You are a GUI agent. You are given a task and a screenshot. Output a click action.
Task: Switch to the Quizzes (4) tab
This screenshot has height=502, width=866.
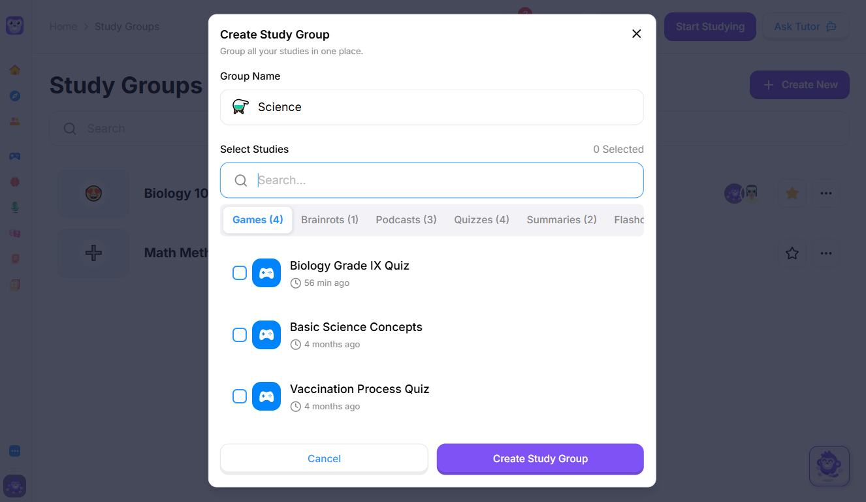pos(481,220)
